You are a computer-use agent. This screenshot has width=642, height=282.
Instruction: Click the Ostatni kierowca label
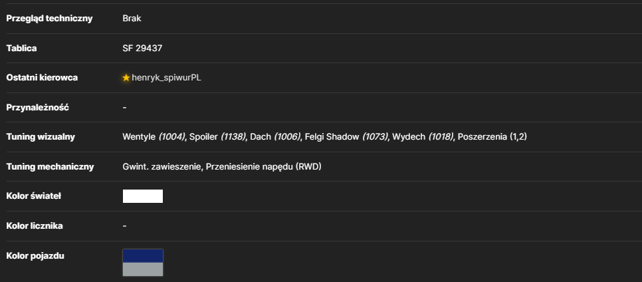[x=42, y=78]
